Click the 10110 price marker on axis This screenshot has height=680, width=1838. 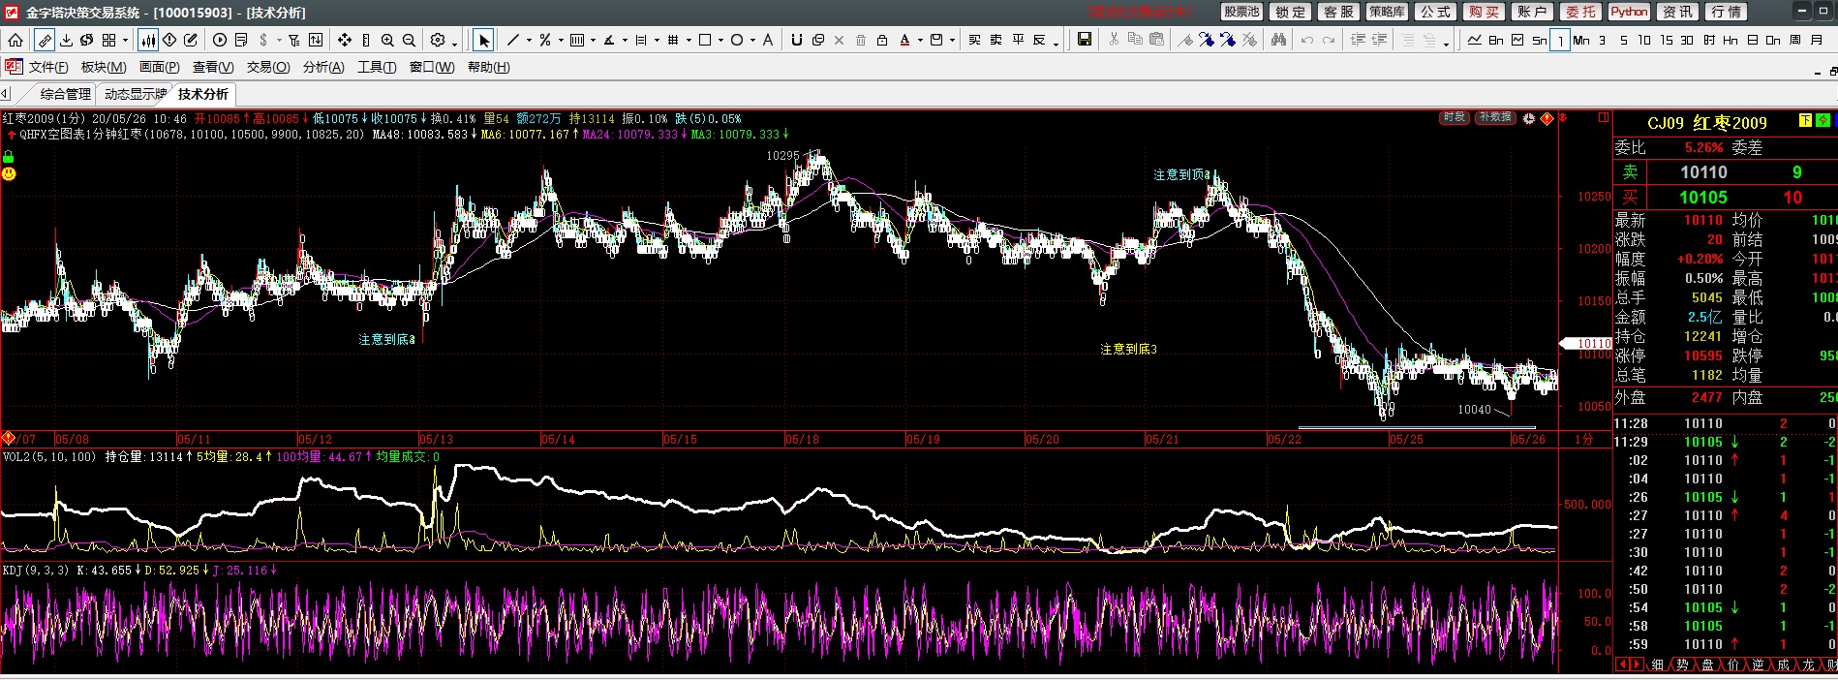[x=1586, y=343]
